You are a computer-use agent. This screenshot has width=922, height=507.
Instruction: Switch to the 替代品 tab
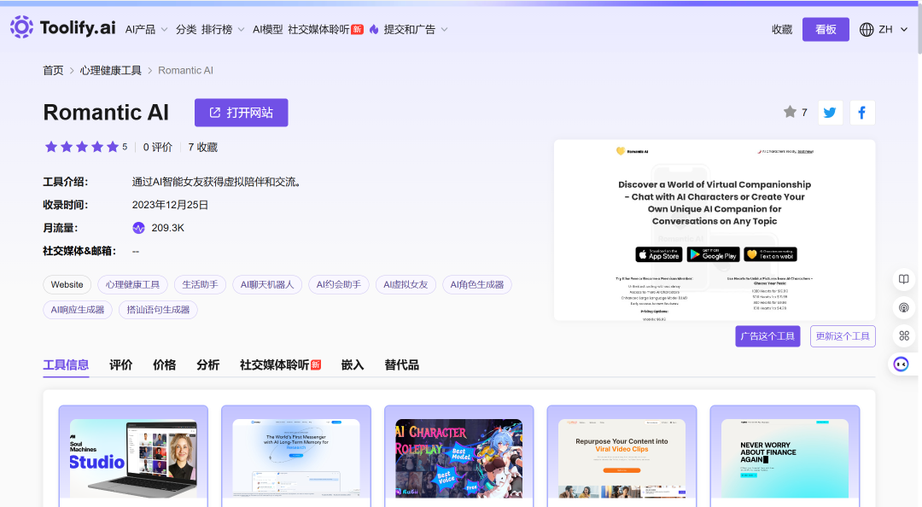(x=401, y=365)
